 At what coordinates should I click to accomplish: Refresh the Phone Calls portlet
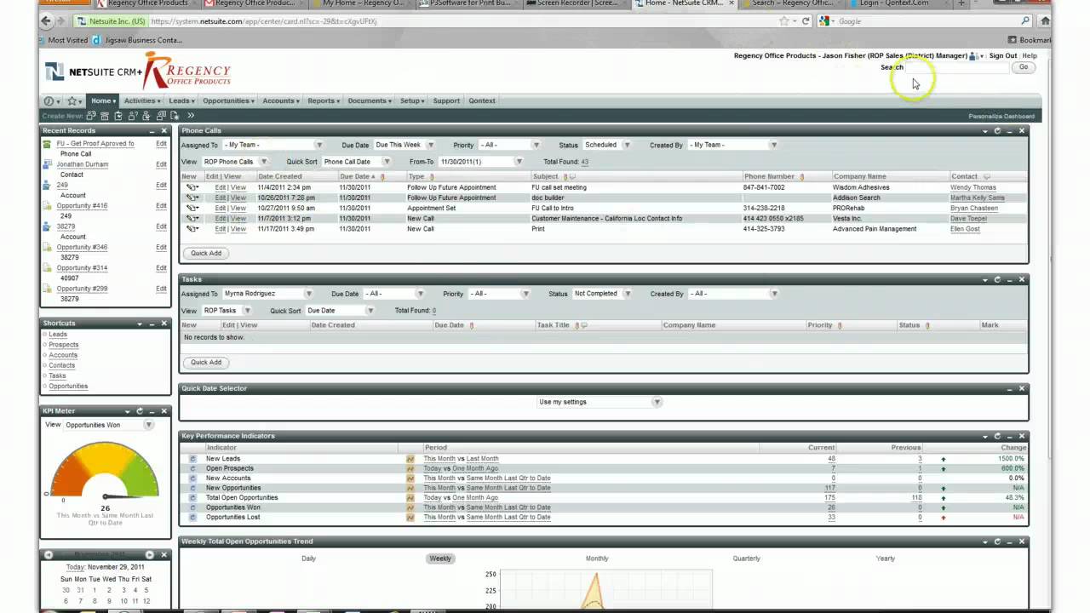coord(997,131)
